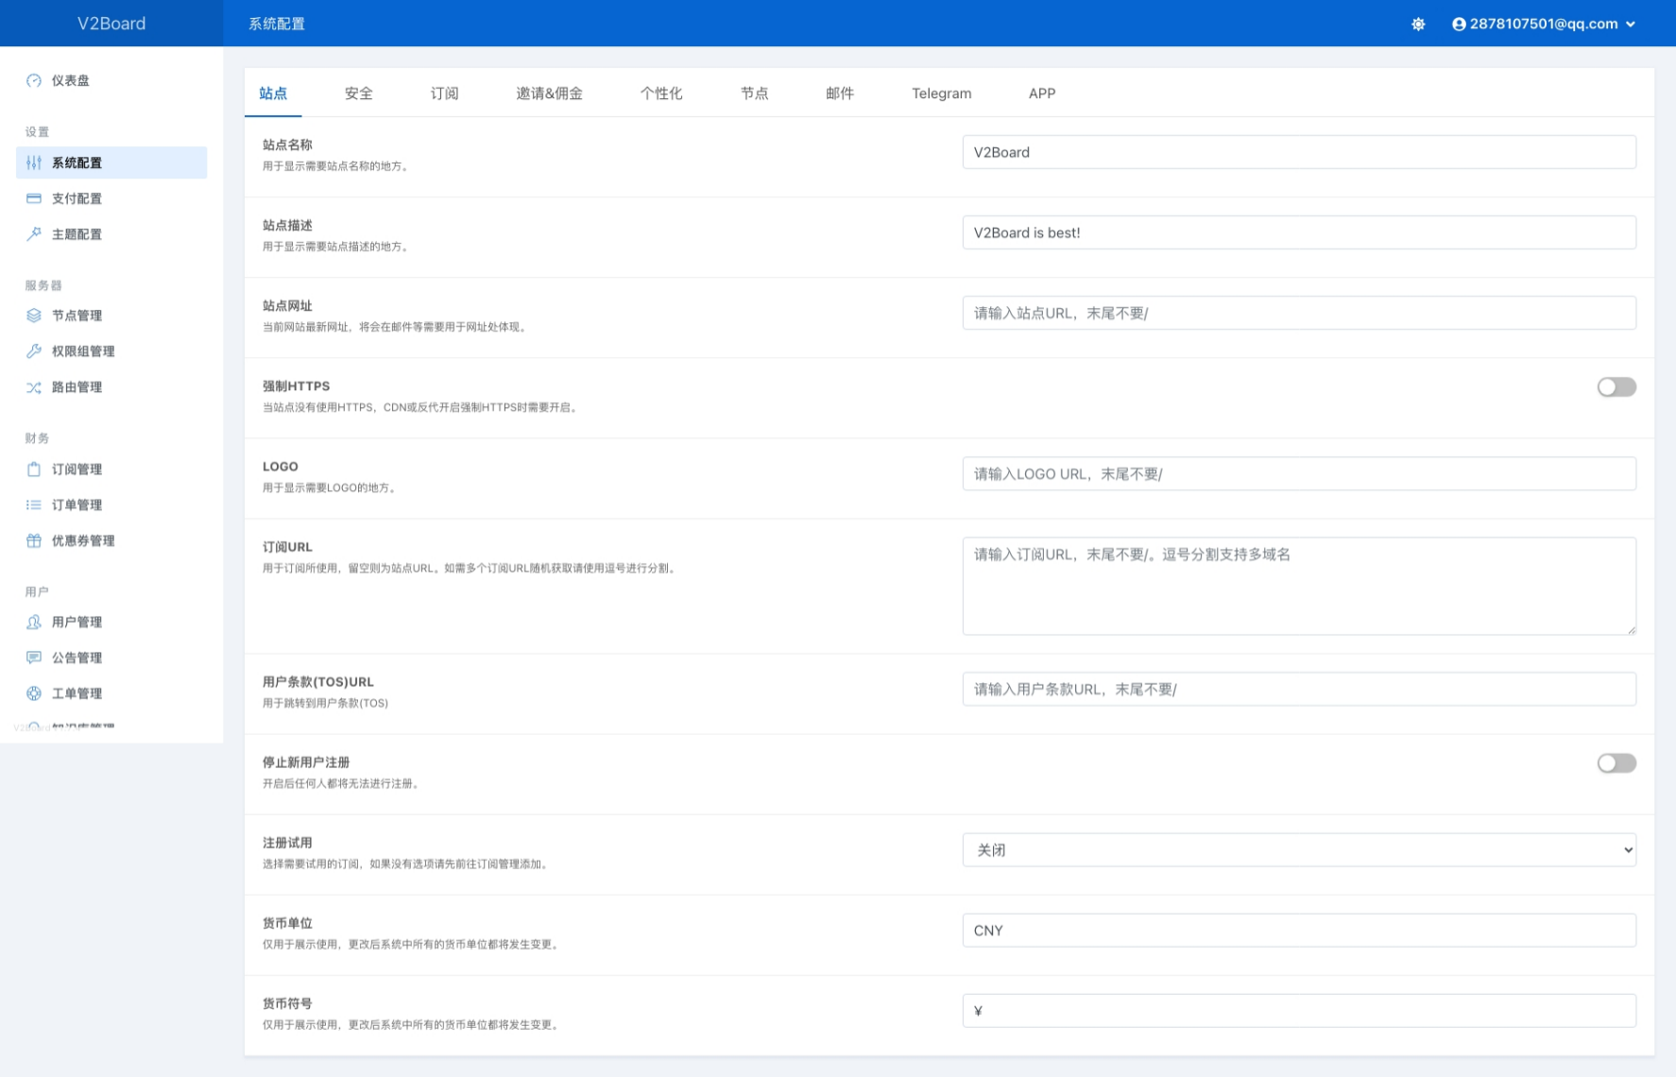Screen dimensions: 1676x1077
Task: Open 优惠券管理 in sidebar
Action: pyautogui.click(x=111, y=541)
